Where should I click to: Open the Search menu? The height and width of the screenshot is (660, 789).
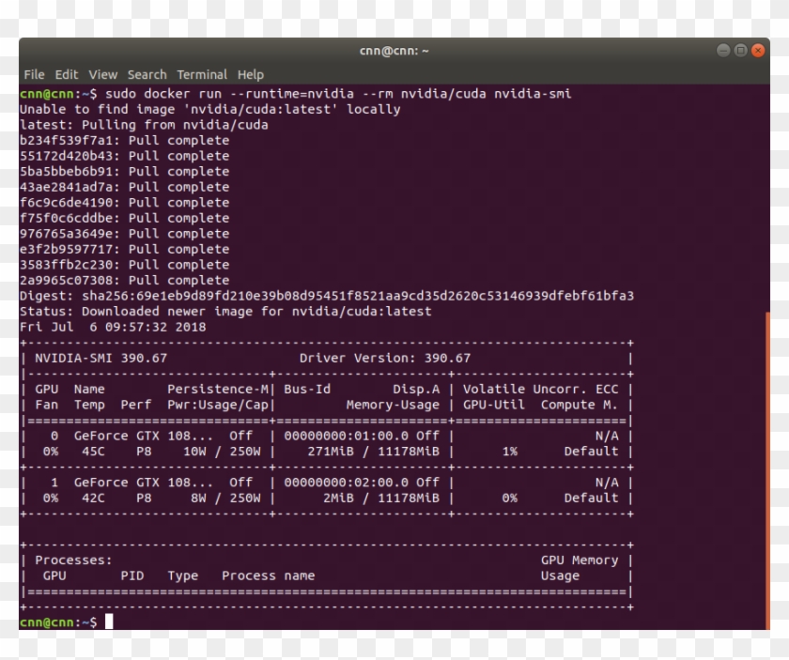click(147, 74)
